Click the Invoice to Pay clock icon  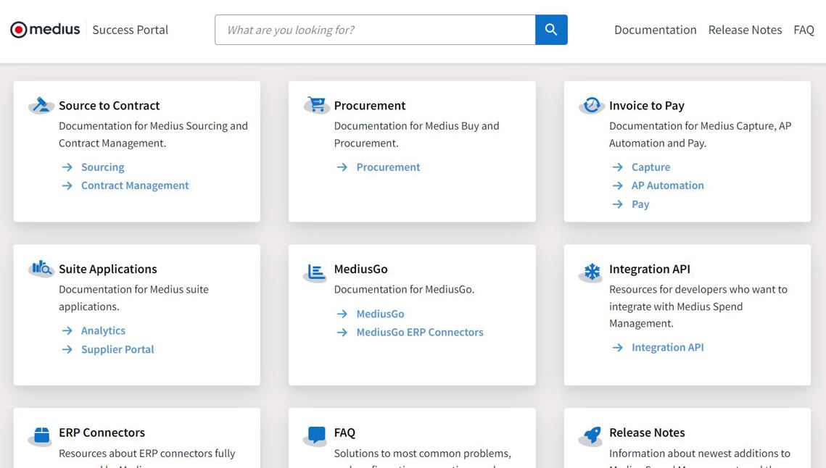[592, 106]
